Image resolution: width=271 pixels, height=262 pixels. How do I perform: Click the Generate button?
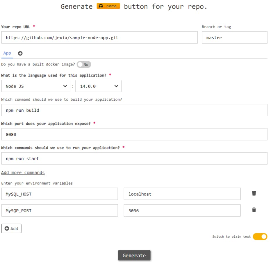(x=134, y=255)
